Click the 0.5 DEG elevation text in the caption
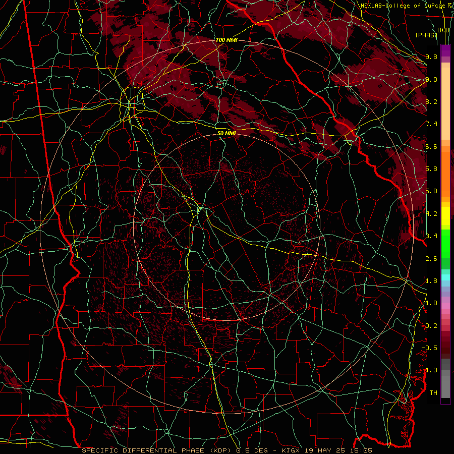The image size is (454, 454). (x=252, y=450)
